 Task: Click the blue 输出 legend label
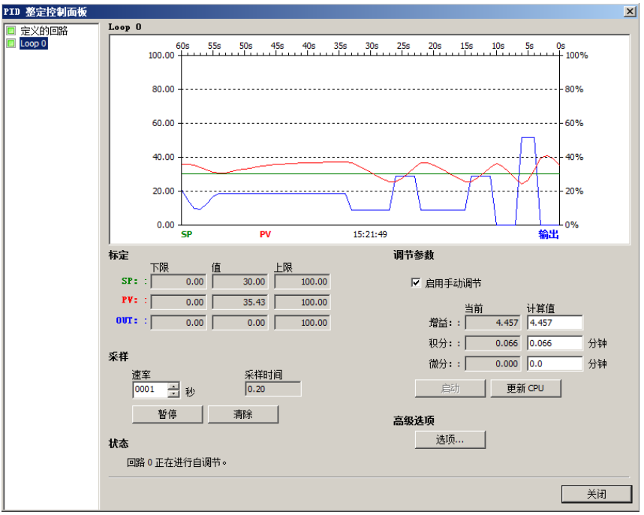(x=548, y=234)
